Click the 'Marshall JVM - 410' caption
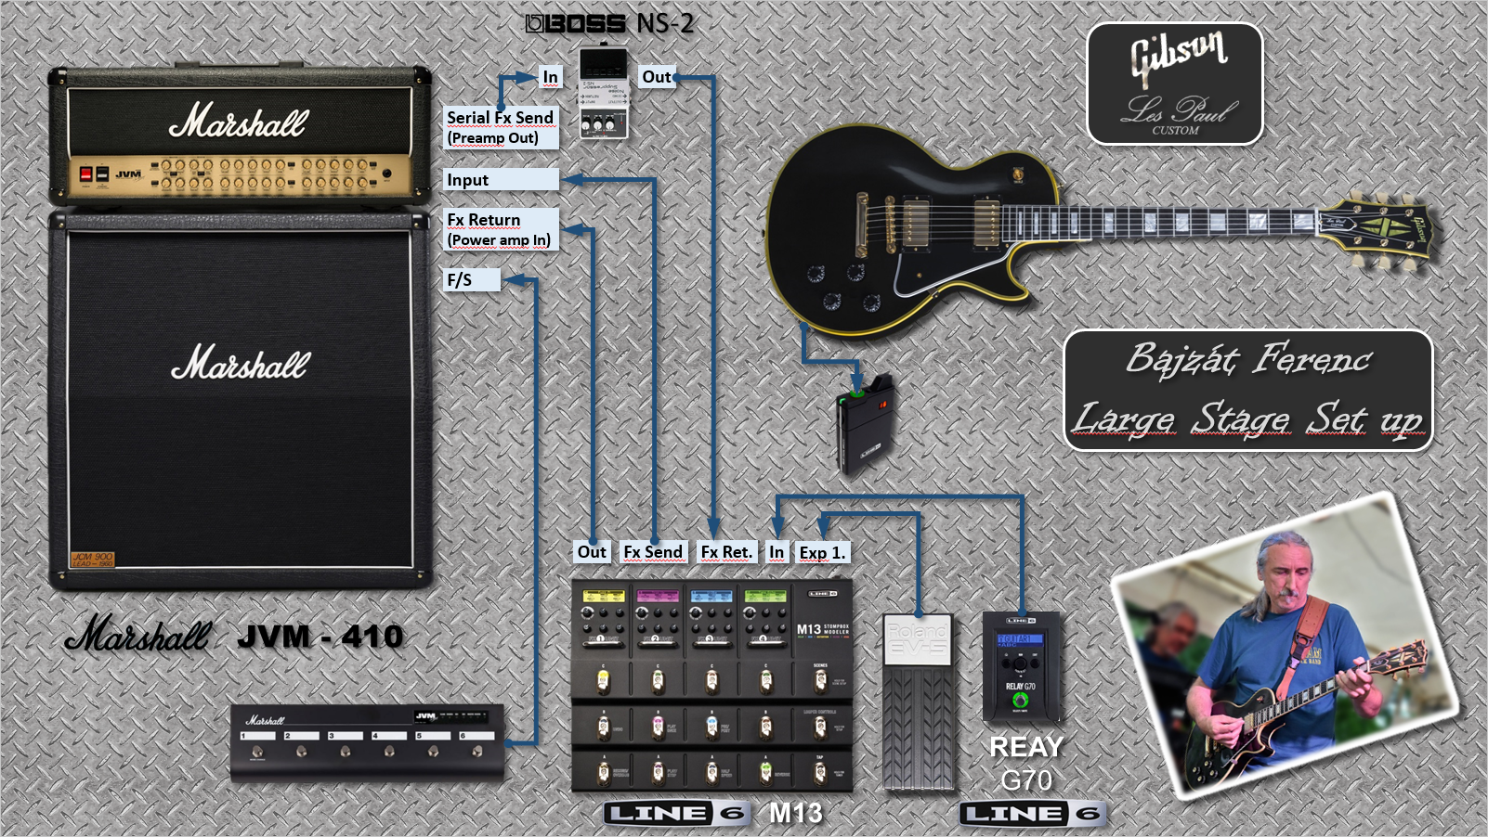This screenshot has width=1488, height=837. coord(234,635)
